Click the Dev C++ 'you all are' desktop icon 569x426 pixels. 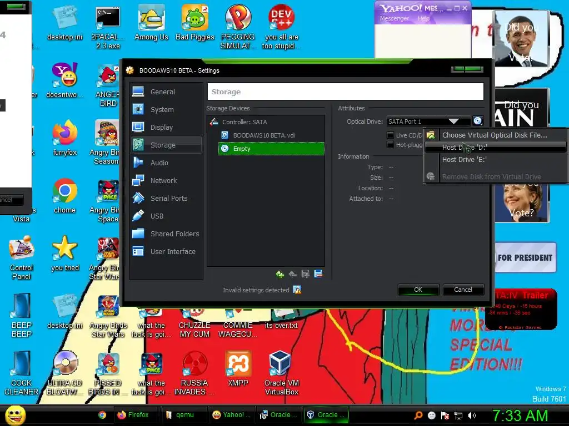(282, 28)
